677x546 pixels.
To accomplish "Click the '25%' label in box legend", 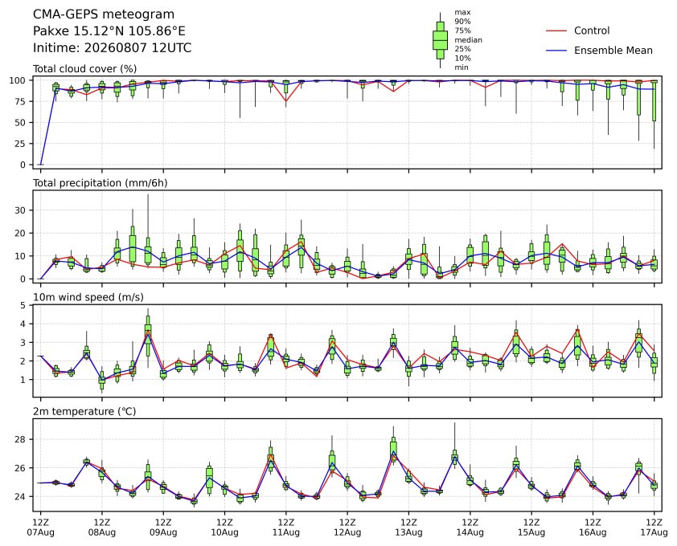I will coord(462,49).
